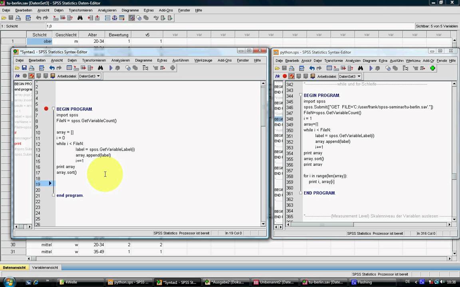Click the undo arrow in Daten-Editor toolbar
The image size is (460, 287).
[38, 18]
